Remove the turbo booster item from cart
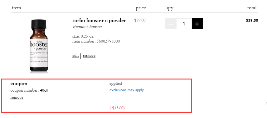This screenshot has width=267, height=118. pyautogui.click(x=89, y=56)
